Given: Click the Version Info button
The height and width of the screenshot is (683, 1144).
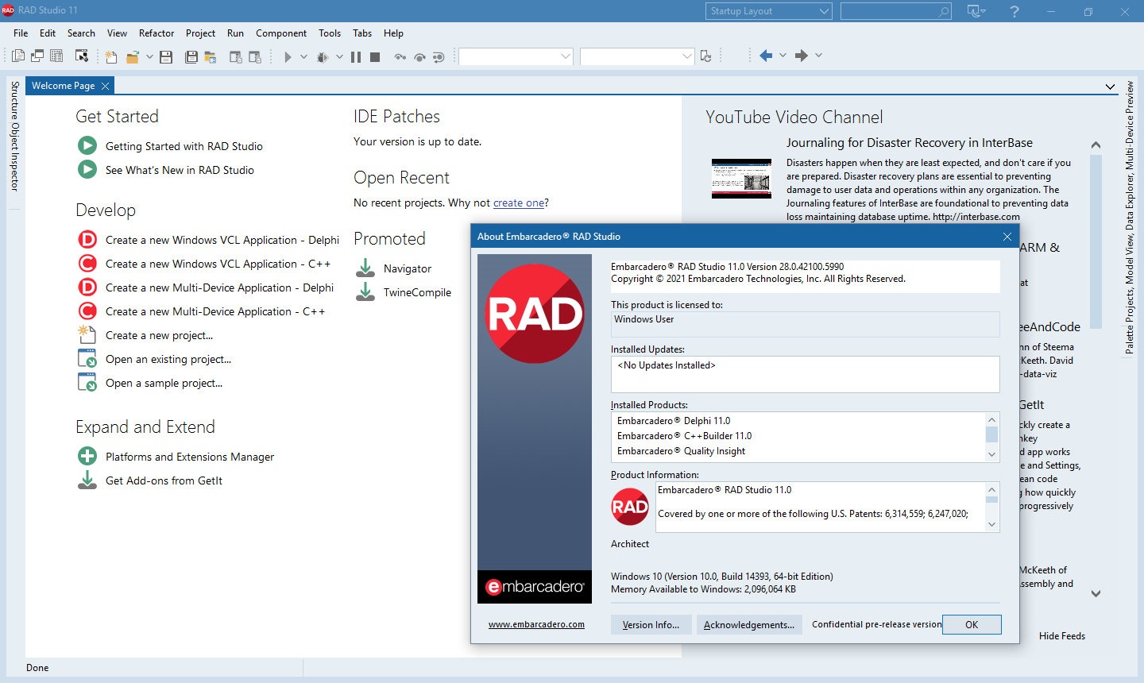Looking at the screenshot, I should (x=651, y=625).
